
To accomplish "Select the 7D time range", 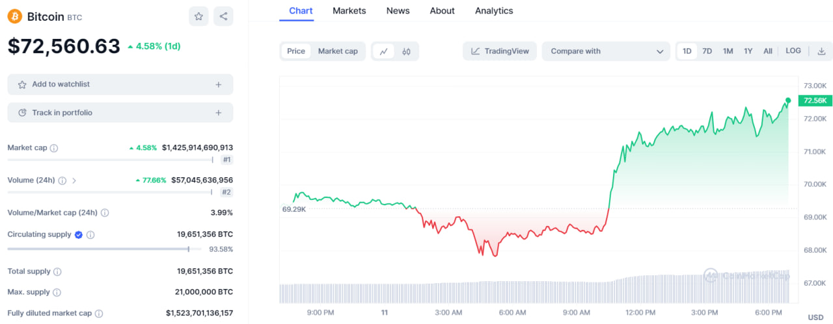I will [x=707, y=51].
